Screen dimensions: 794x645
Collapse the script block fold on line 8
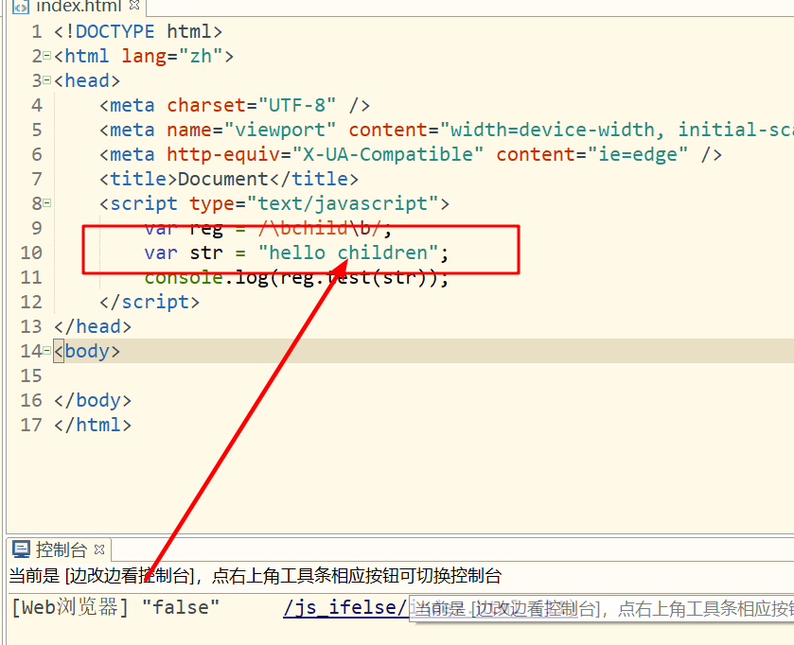click(x=47, y=202)
